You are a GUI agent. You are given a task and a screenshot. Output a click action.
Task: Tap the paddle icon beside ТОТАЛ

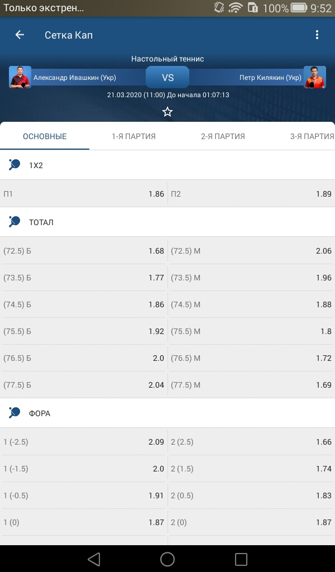pyautogui.click(x=15, y=222)
